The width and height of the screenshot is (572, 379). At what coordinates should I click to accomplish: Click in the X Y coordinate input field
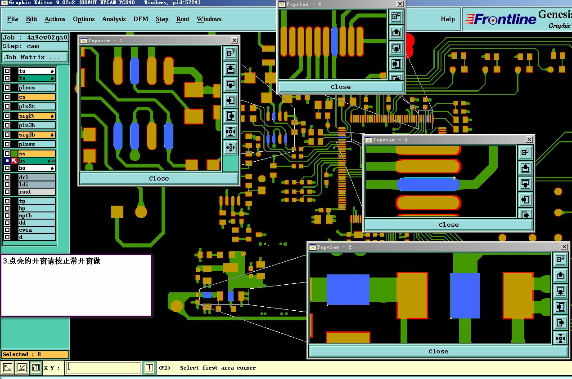(103, 368)
